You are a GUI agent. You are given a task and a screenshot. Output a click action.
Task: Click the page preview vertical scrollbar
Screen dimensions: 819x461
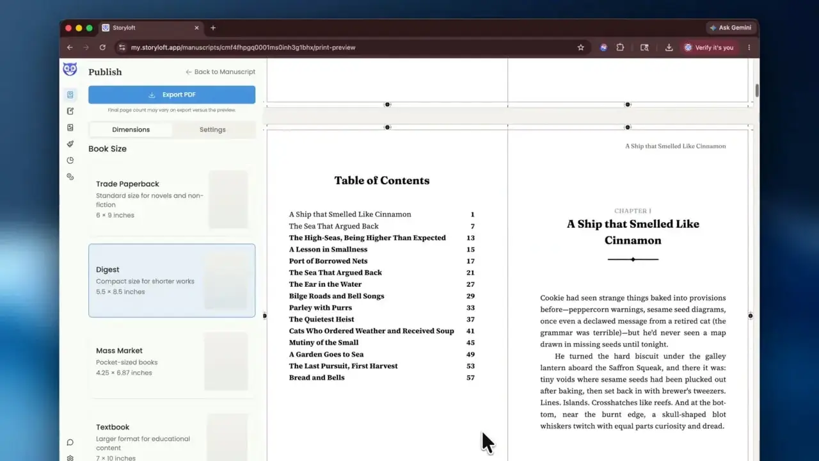[x=757, y=90]
